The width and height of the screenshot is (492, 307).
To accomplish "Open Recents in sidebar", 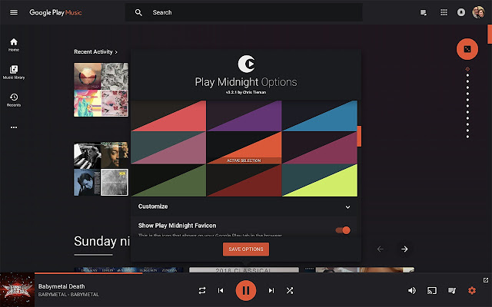I will (x=14, y=100).
